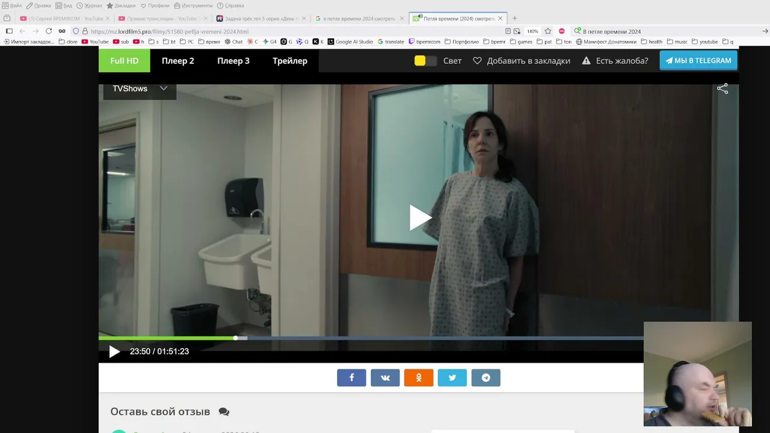Open the Файл menu
Screen dimensions: 770x433
[12, 5]
